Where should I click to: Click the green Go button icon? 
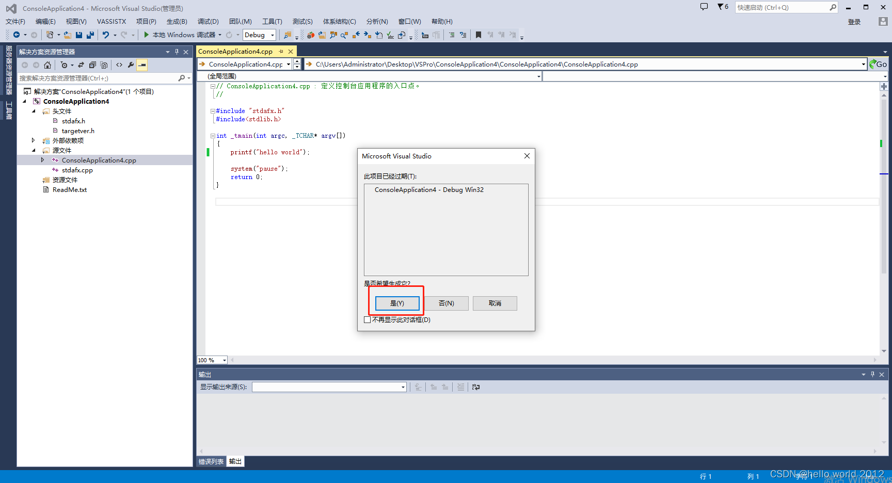(x=878, y=65)
